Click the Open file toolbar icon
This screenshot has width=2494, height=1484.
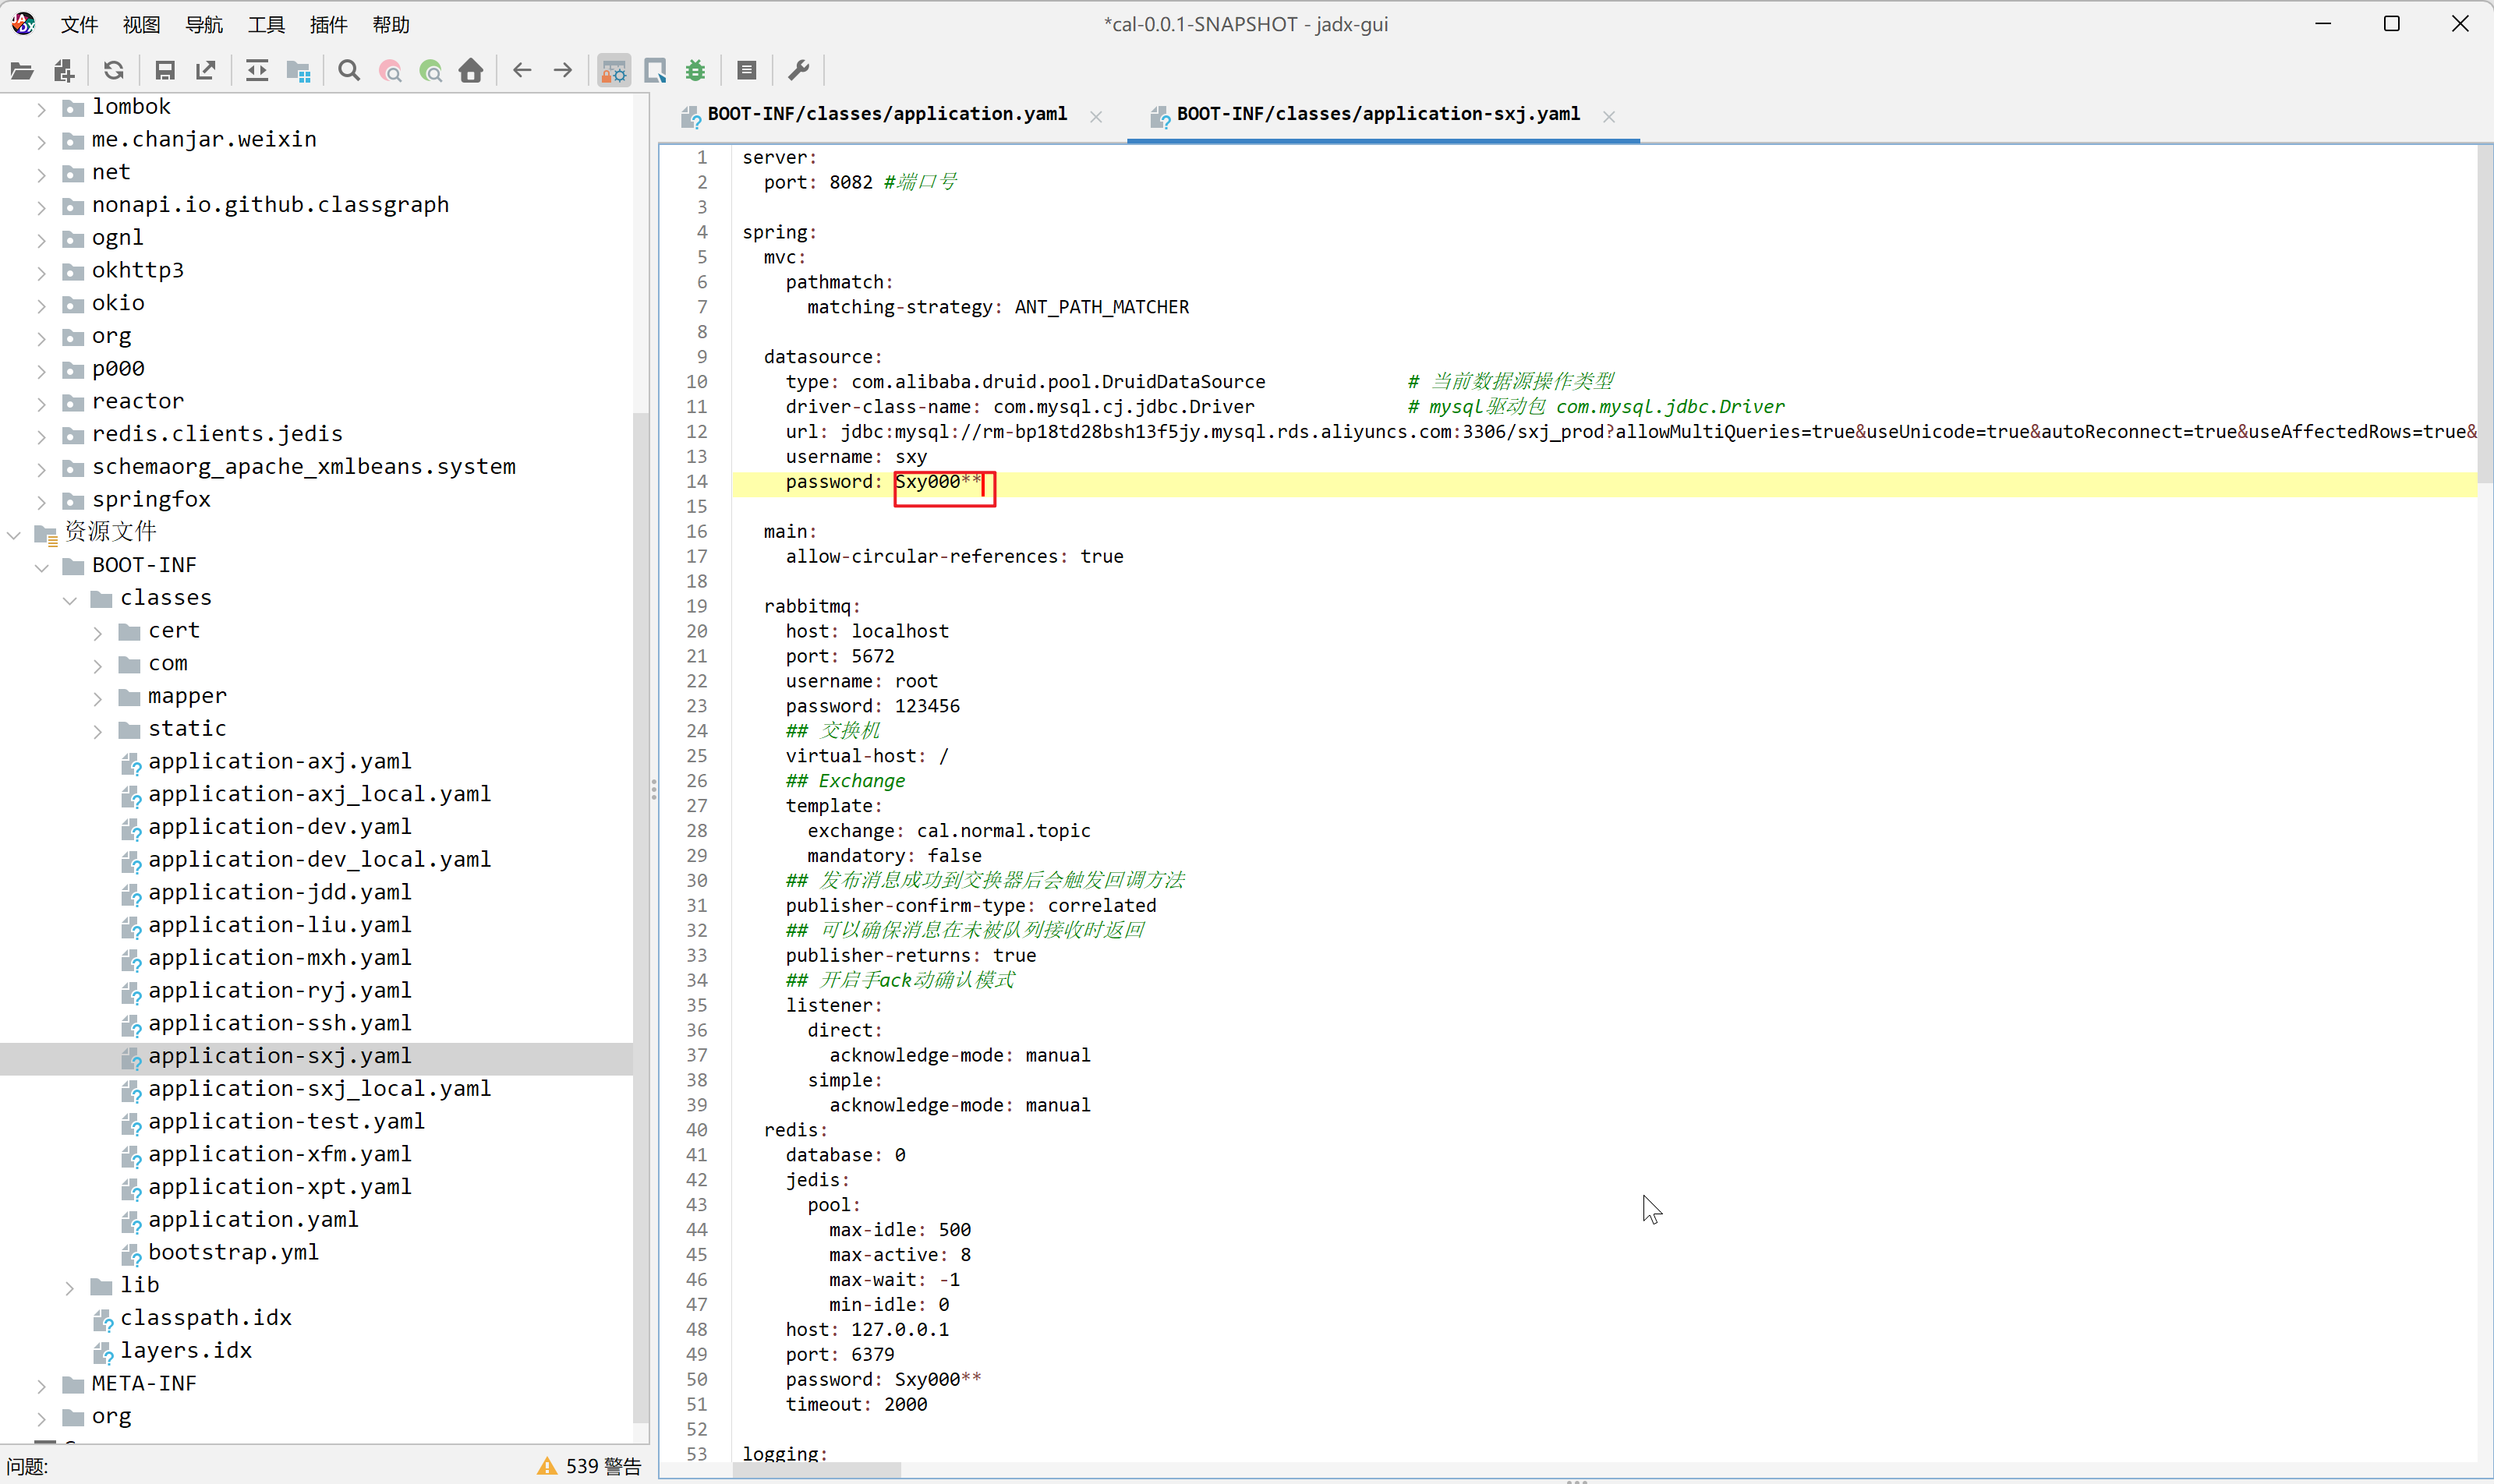(22, 70)
